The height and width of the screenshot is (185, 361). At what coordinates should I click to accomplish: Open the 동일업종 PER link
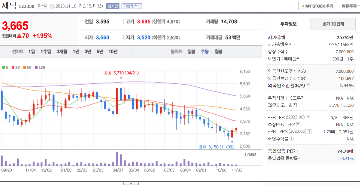[283, 151]
